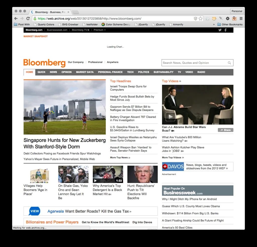257x247 pixels.
Task: Open the PERSONAL FINANCE navigation tab
Action: click(x=110, y=72)
